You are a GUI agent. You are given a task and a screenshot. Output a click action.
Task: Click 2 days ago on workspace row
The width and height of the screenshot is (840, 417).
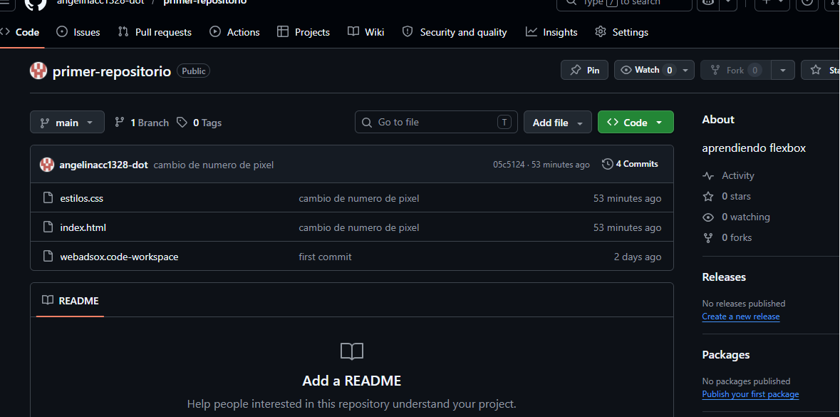638,257
